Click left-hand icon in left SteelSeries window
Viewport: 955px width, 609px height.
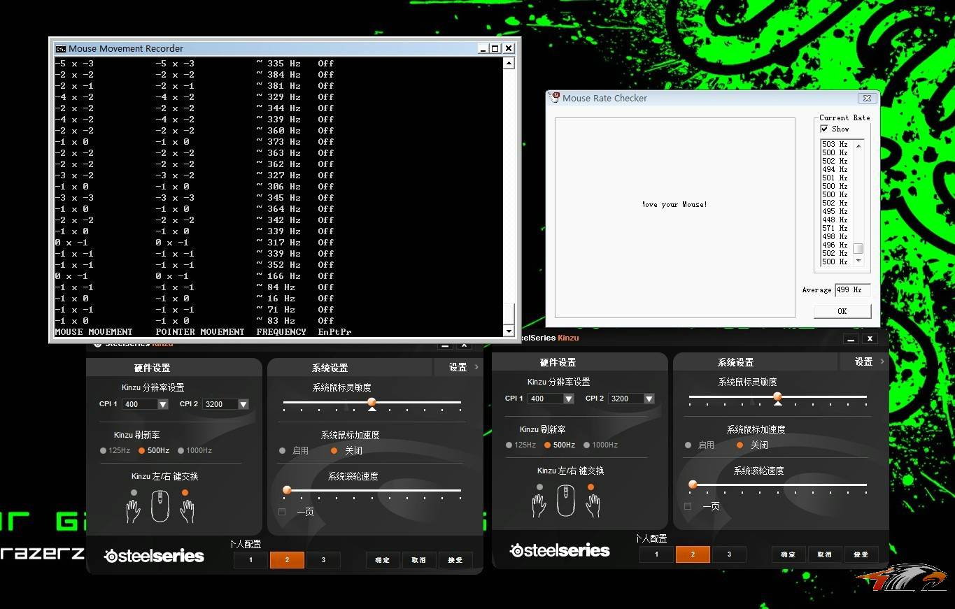[x=133, y=511]
